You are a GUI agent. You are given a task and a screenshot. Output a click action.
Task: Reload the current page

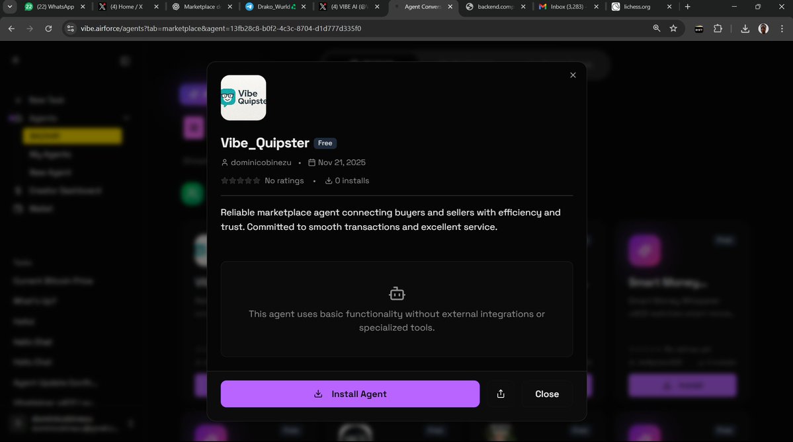48,28
